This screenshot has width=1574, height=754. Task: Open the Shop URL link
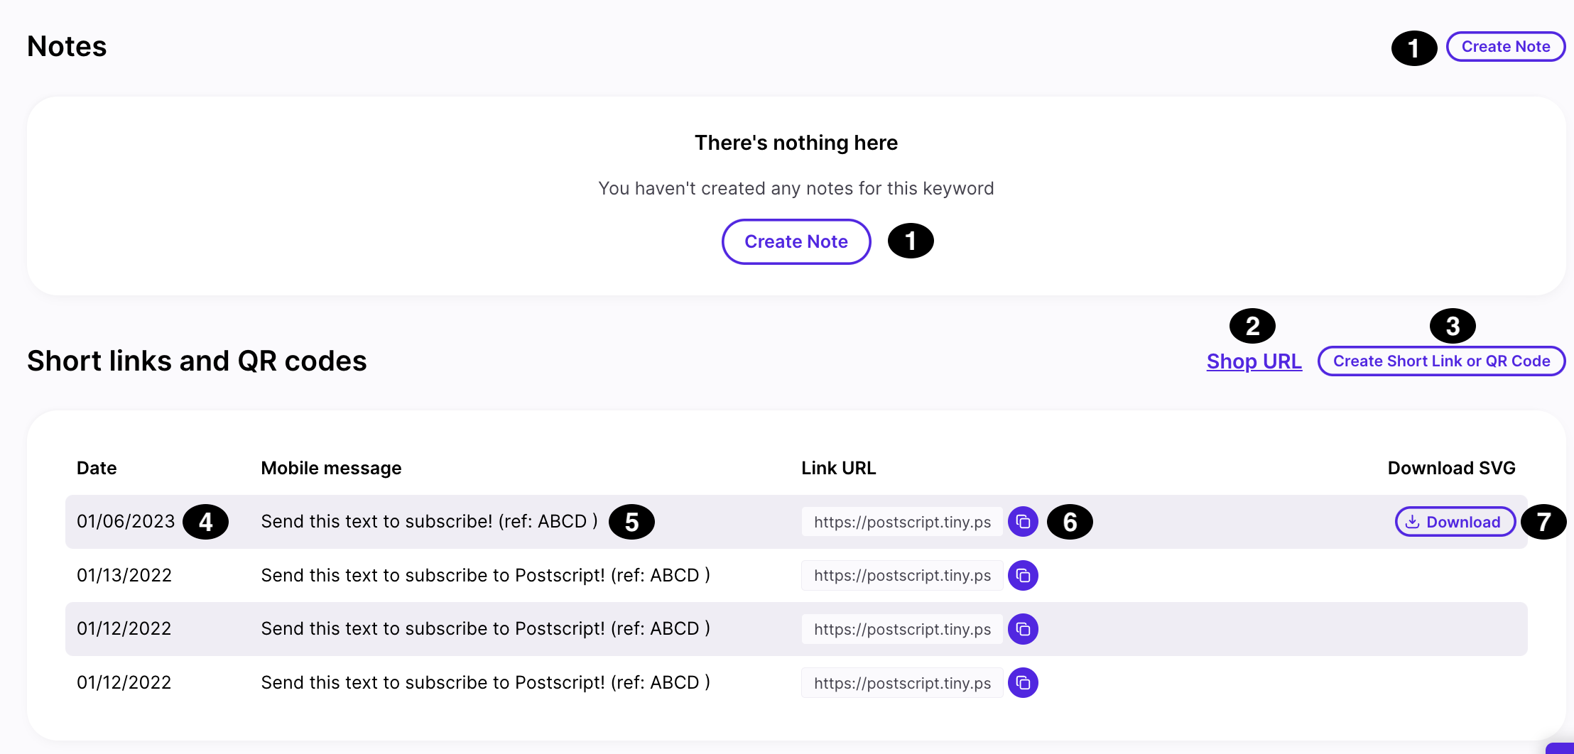tap(1254, 361)
